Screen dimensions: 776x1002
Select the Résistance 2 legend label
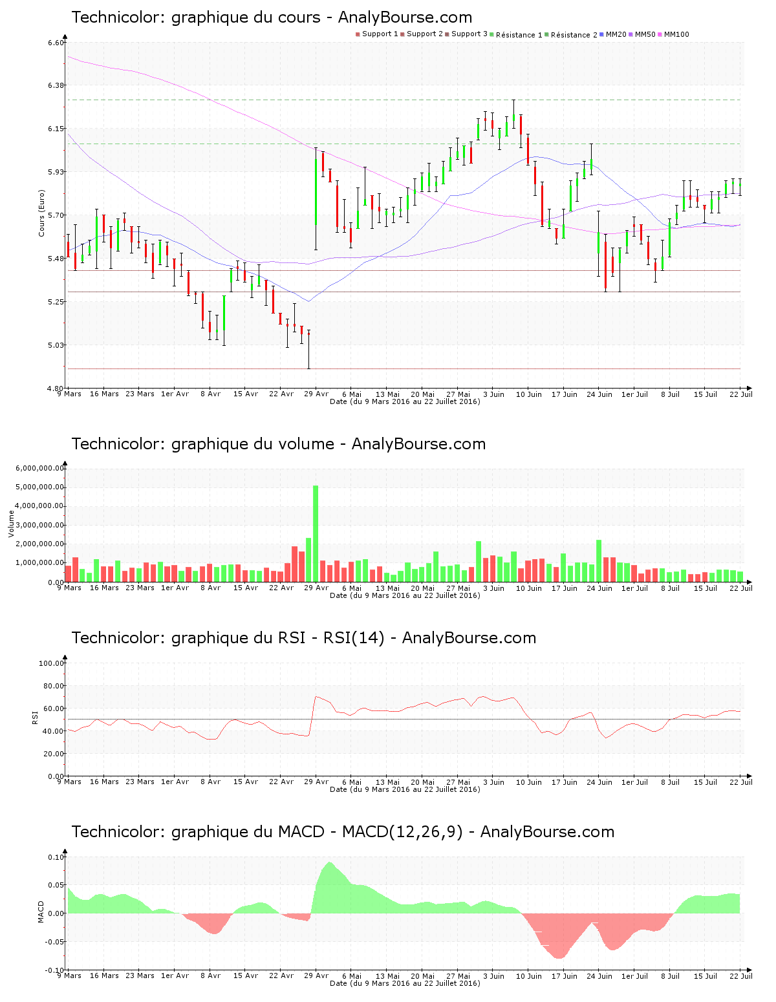[x=574, y=35]
